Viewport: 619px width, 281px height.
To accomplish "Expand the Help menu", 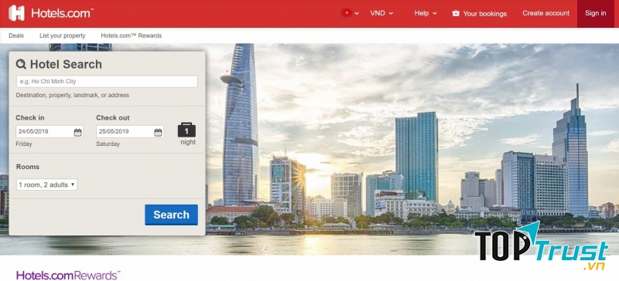I will pyautogui.click(x=426, y=13).
